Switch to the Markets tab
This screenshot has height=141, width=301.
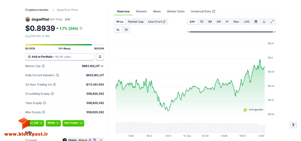click(141, 11)
